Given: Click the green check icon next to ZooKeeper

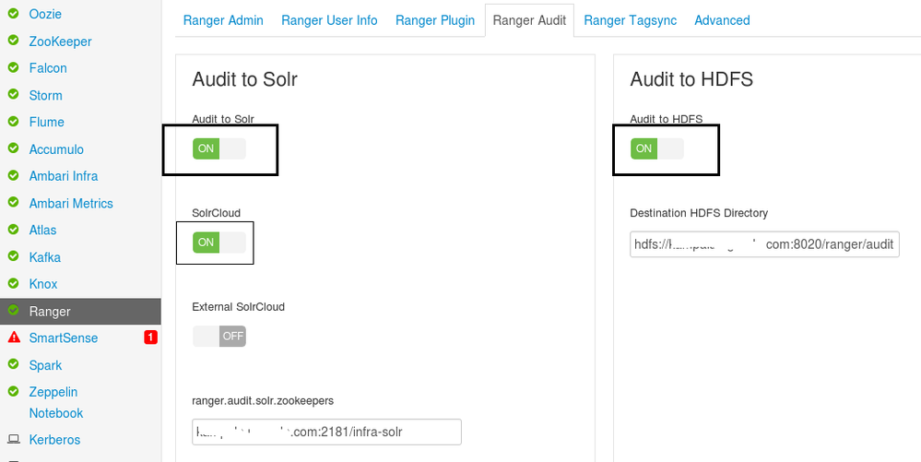Looking at the screenshot, I should tap(14, 41).
